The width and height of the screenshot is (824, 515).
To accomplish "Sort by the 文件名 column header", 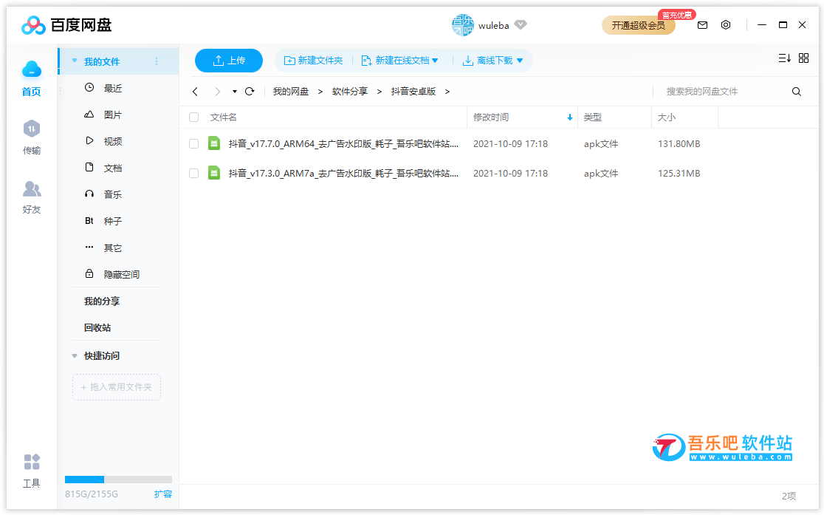I will click(x=223, y=117).
